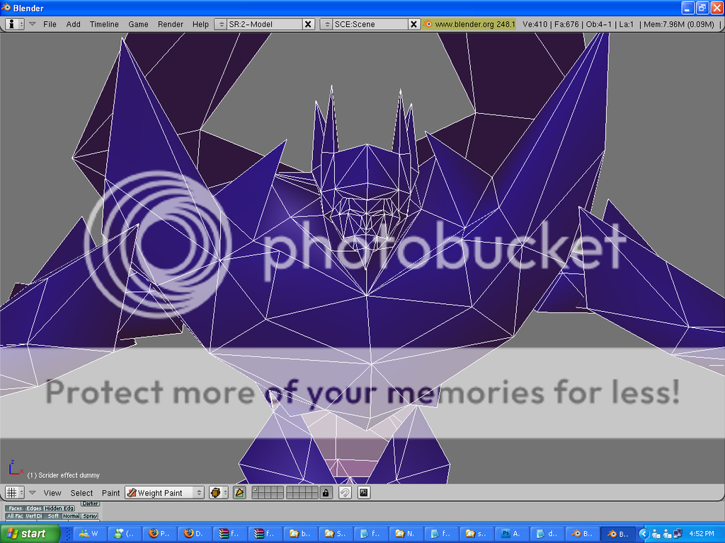Open the Render menu

coord(171,24)
